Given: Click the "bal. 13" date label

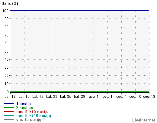Looking at the screenshot, I should coord(10,97).
